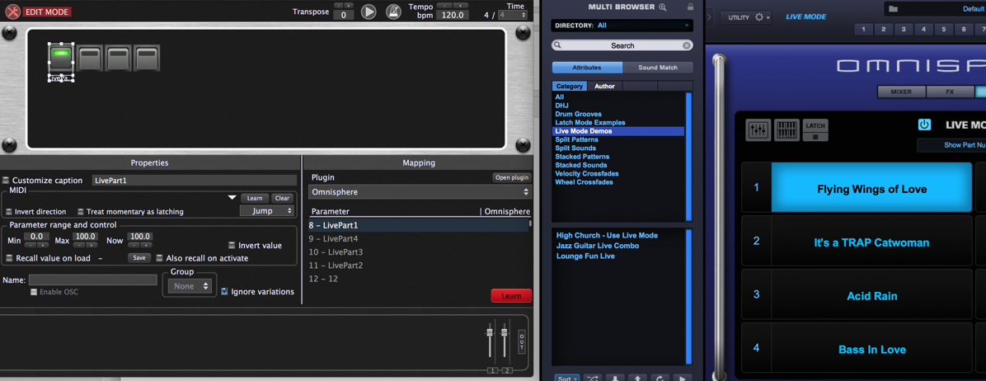Open the MIXER tab in Omnisphere
986x381 pixels.
point(901,92)
